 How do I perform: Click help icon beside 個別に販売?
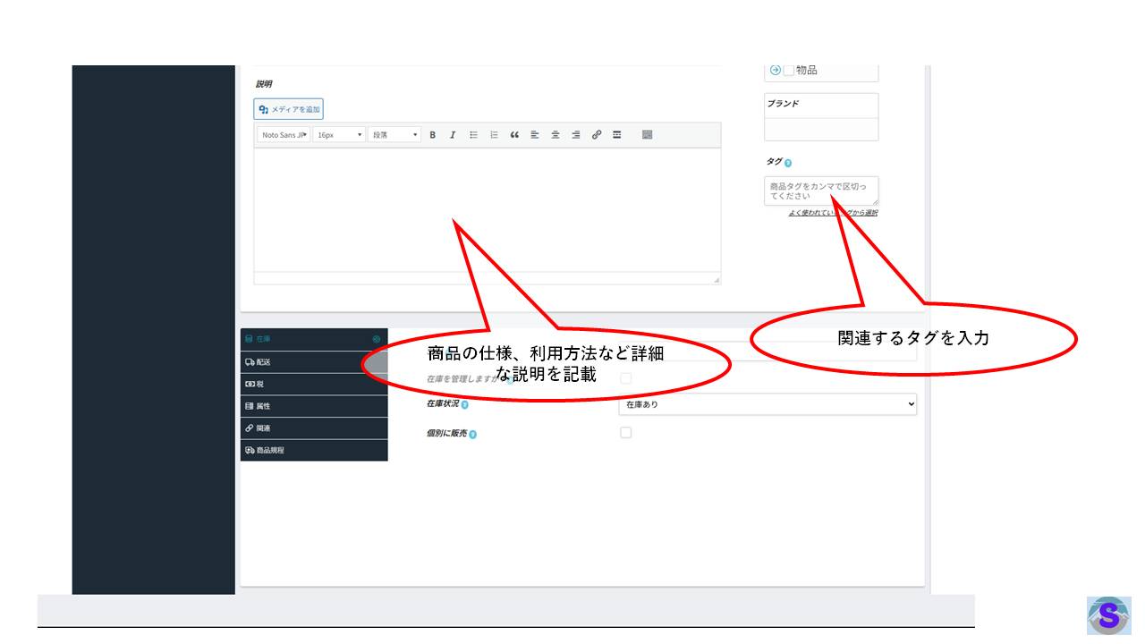472,435
